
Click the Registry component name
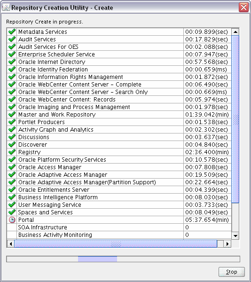[x=30, y=152]
